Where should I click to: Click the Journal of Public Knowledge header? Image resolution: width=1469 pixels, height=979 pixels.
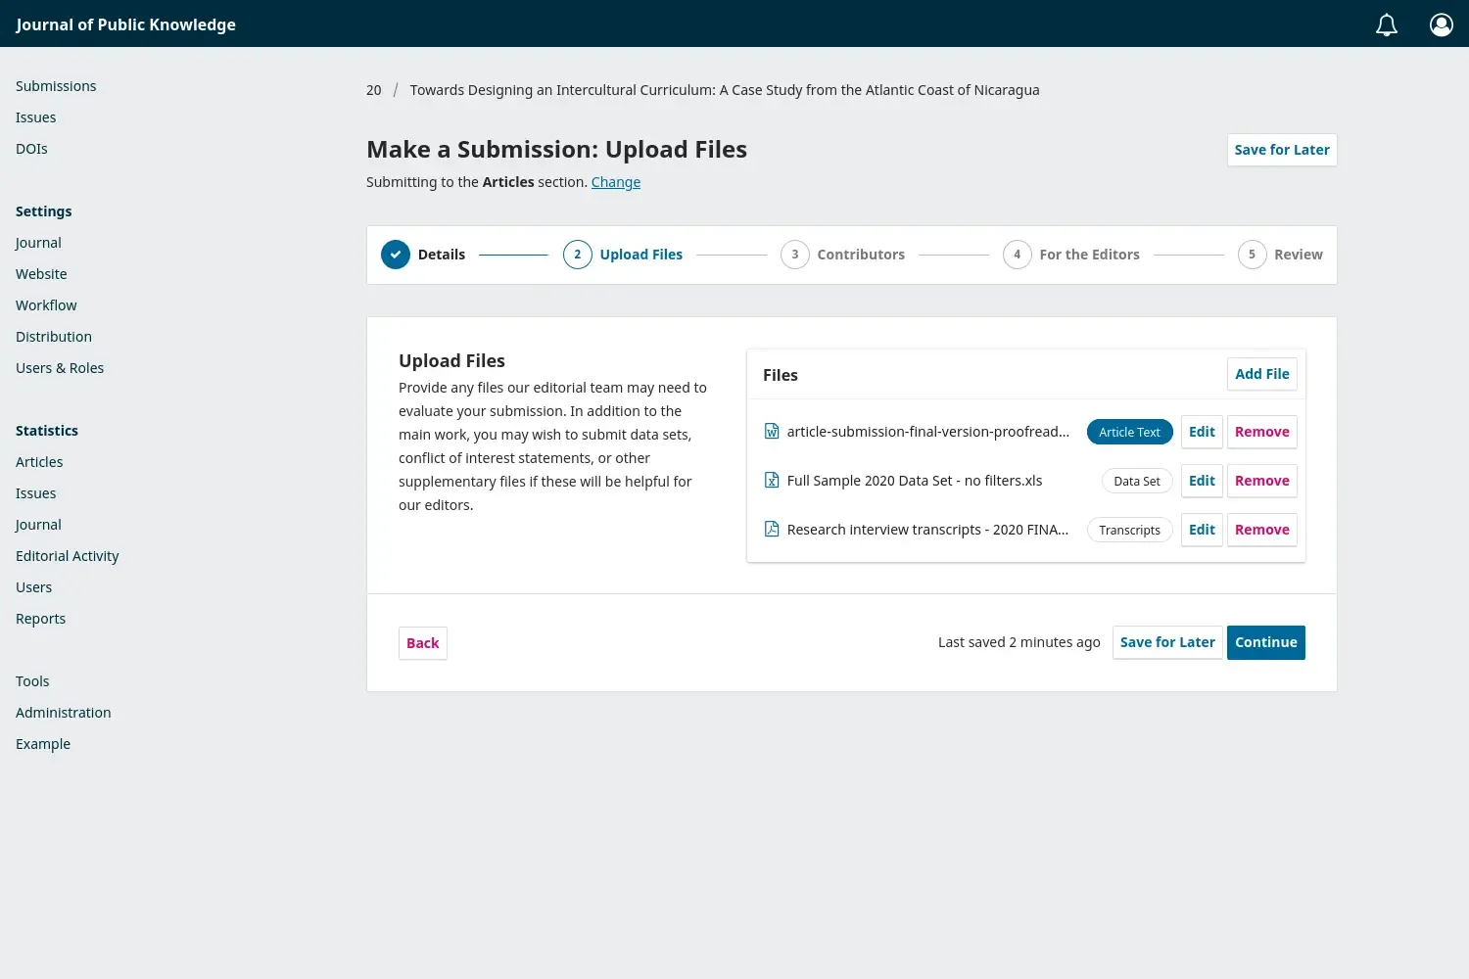pos(125,24)
